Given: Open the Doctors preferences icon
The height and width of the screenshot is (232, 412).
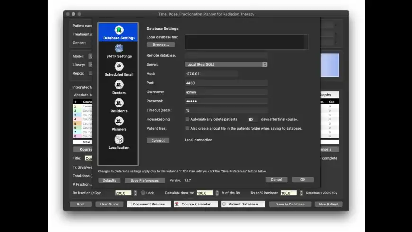Looking at the screenshot, I should point(119,85).
